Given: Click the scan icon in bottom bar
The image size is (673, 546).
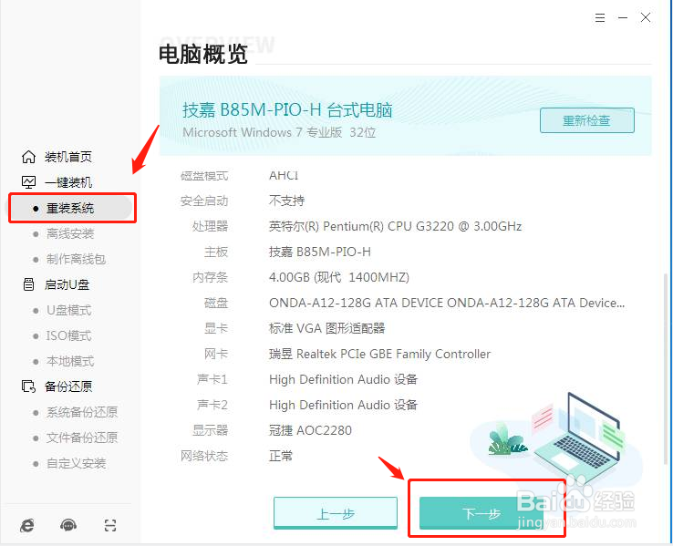Looking at the screenshot, I should tap(110, 525).
